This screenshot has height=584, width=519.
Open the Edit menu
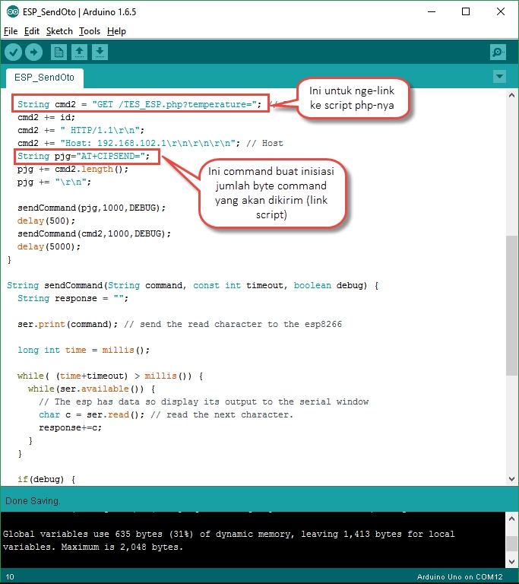[31, 31]
